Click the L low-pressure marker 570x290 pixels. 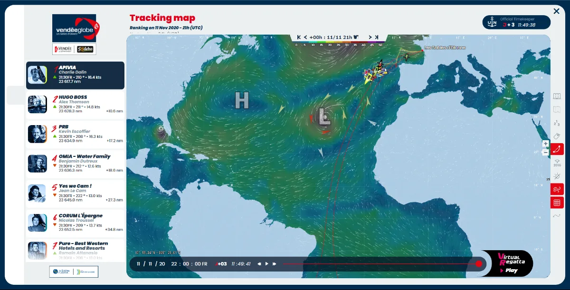pyautogui.click(x=324, y=117)
